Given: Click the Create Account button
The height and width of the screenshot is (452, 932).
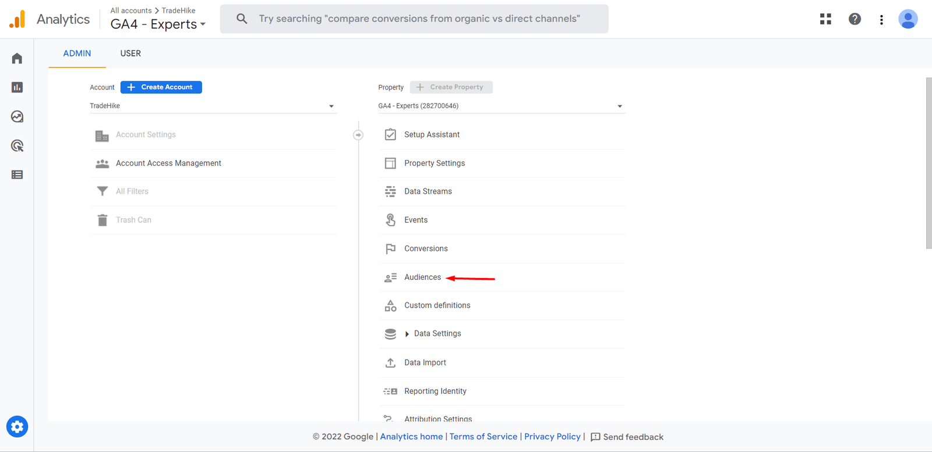Looking at the screenshot, I should pyautogui.click(x=161, y=87).
